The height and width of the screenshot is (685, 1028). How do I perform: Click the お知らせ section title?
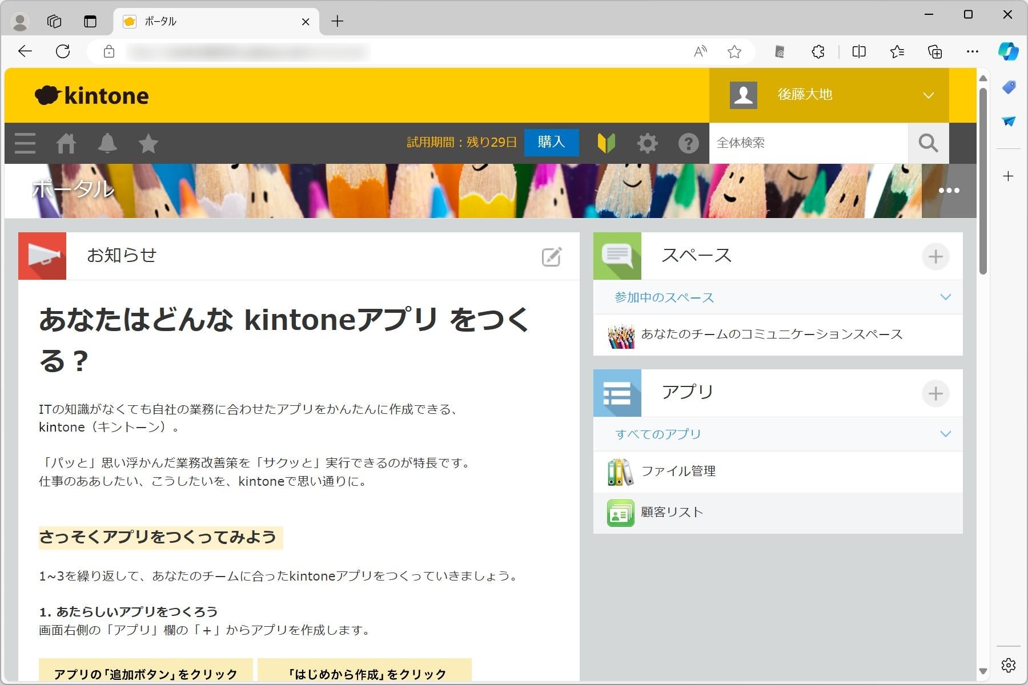122,255
